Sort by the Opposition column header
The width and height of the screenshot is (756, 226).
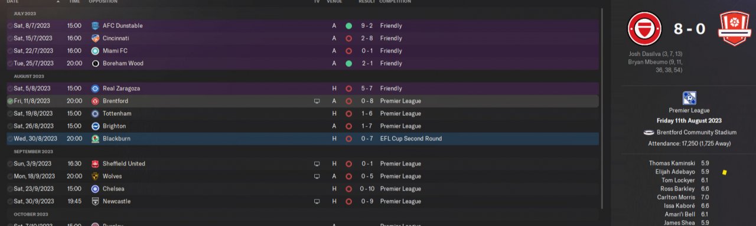(103, 2)
